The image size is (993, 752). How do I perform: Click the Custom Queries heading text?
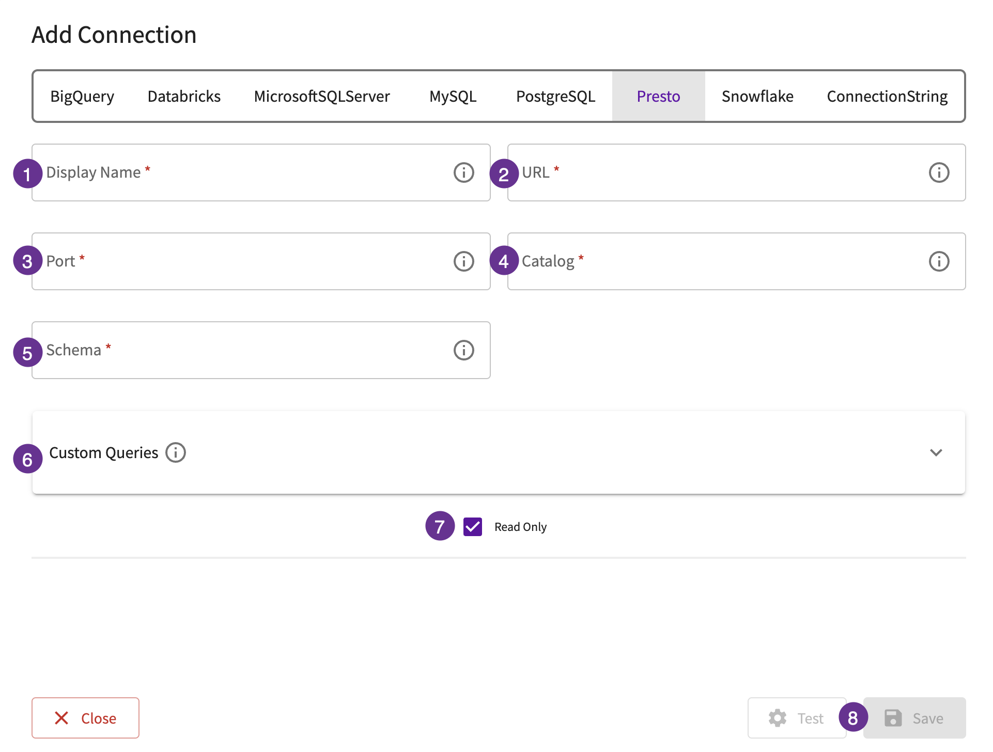(104, 452)
